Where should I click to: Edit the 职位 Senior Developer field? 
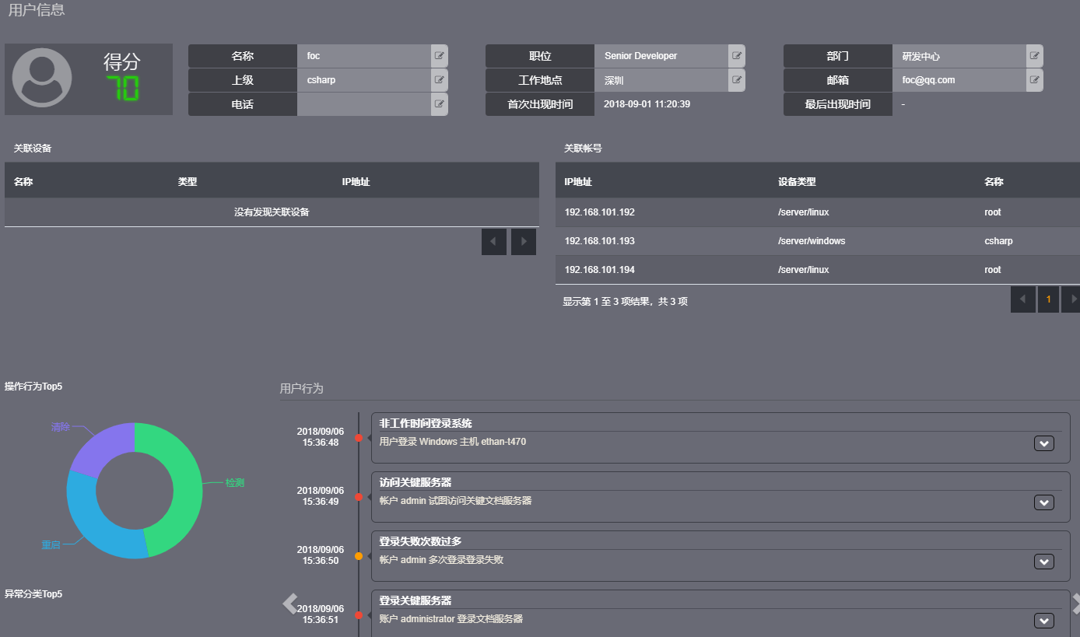(736, 56)
